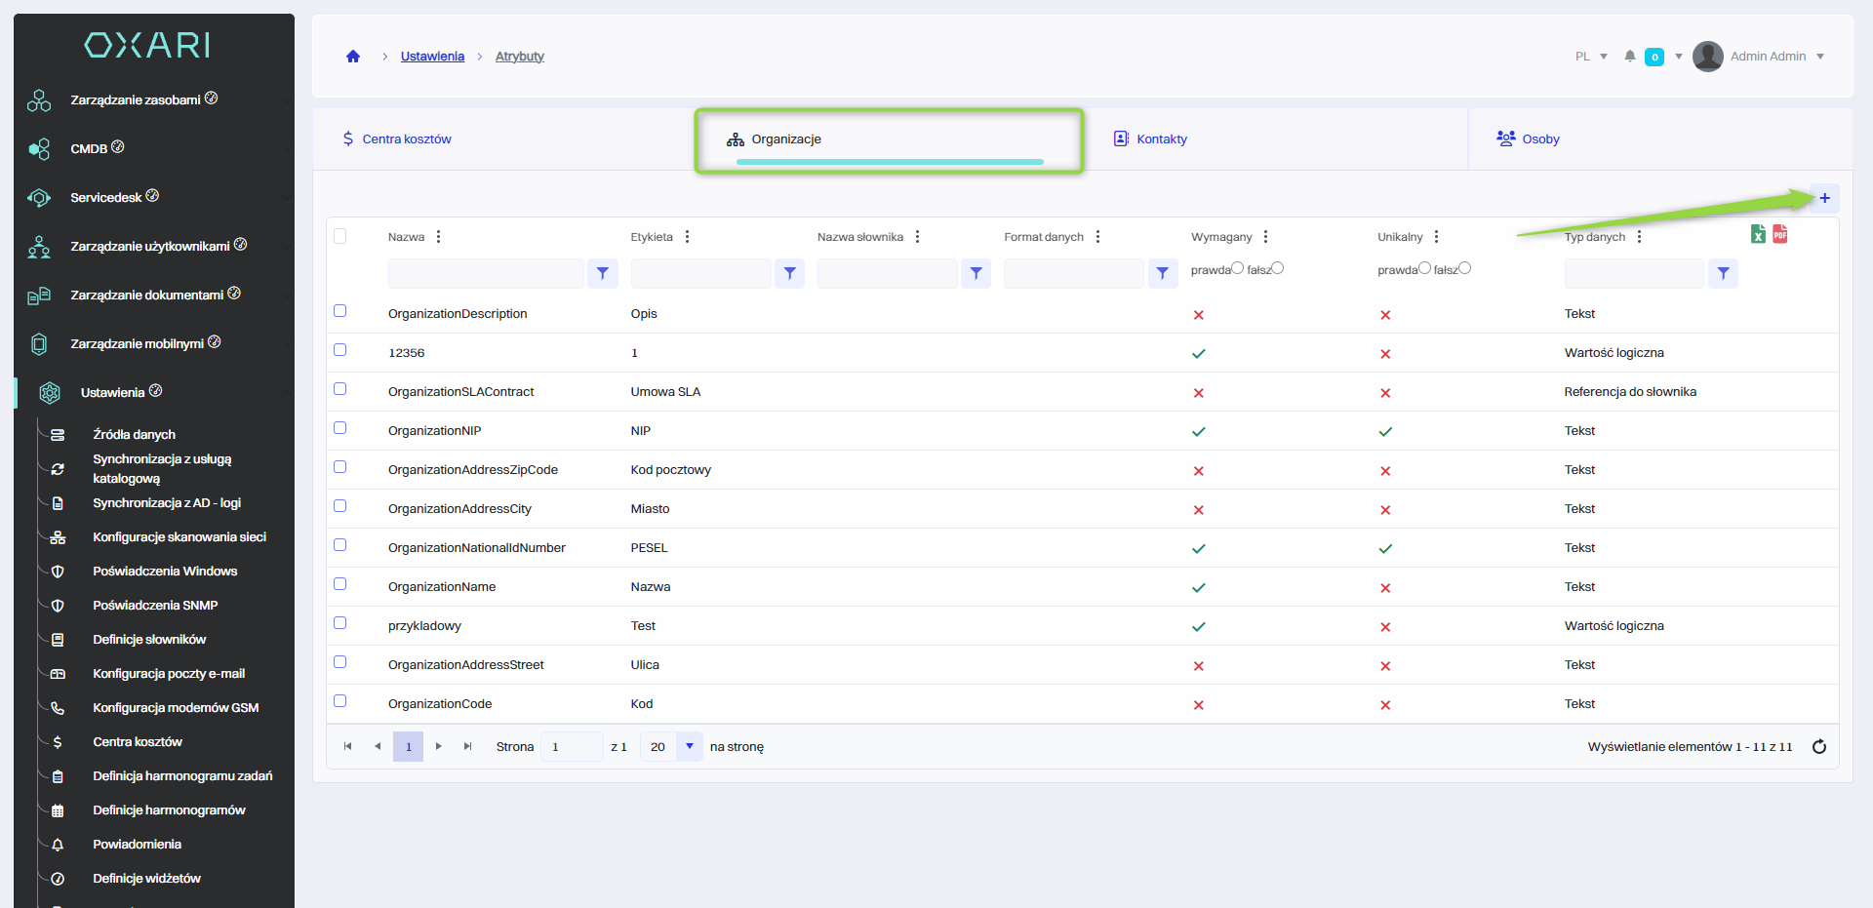Click filter icon for Typ danych column
This screenshot has width=1873, height=908.
coord(1724,274)
